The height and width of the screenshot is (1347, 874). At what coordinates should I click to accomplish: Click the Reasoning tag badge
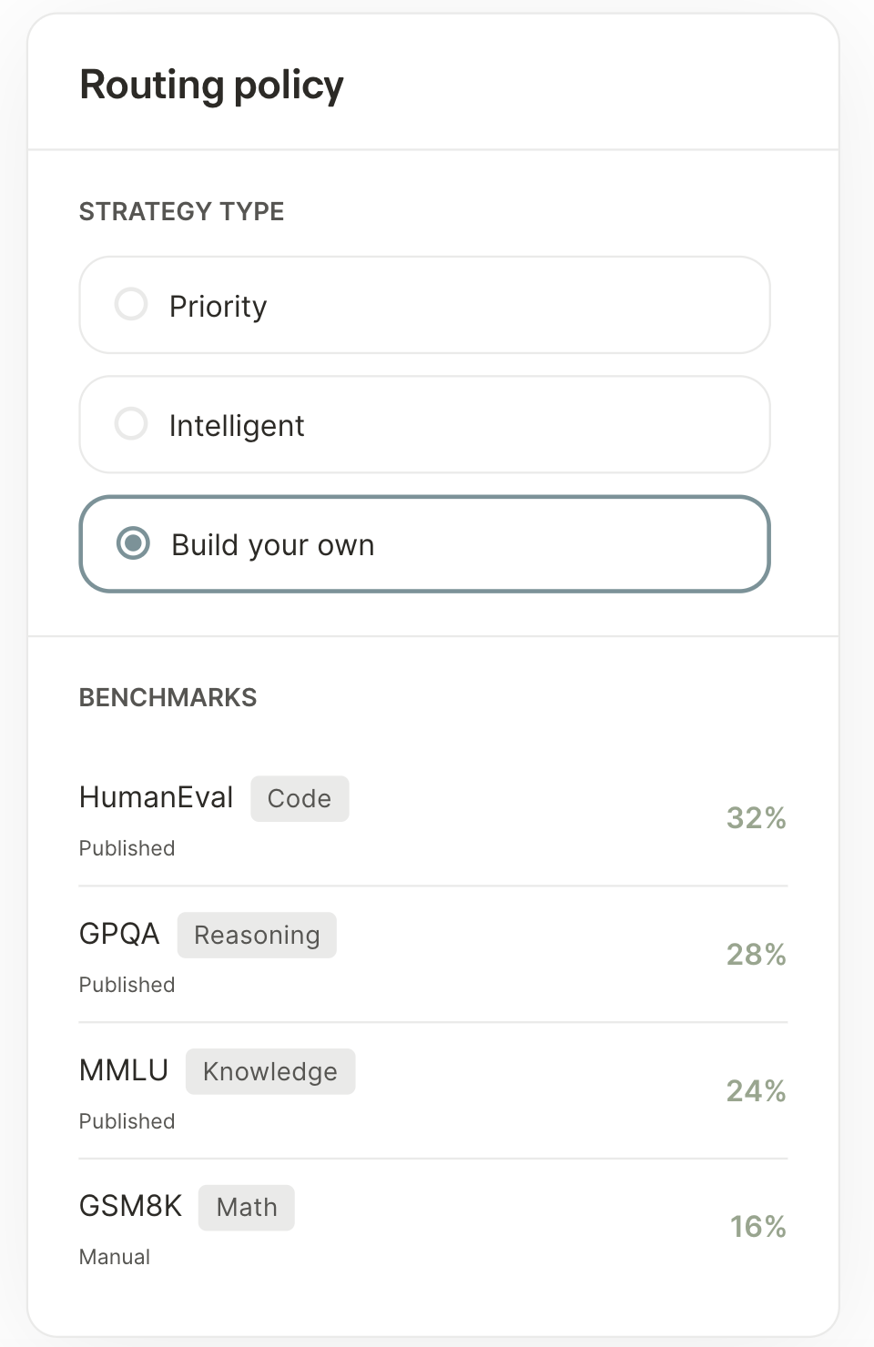(257, 935)
